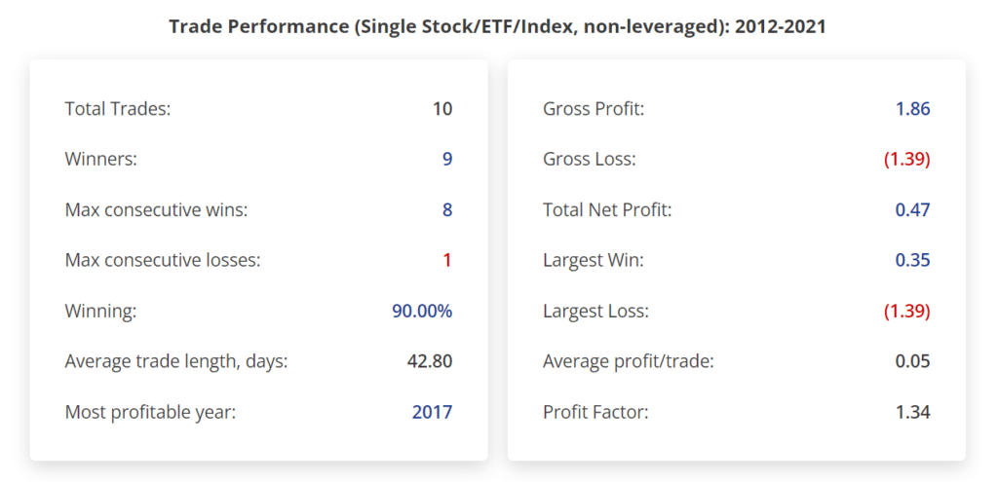Click the Total Net Profit value 0.47
Screen dimensions: 998x482
click(x=913, y=210)
